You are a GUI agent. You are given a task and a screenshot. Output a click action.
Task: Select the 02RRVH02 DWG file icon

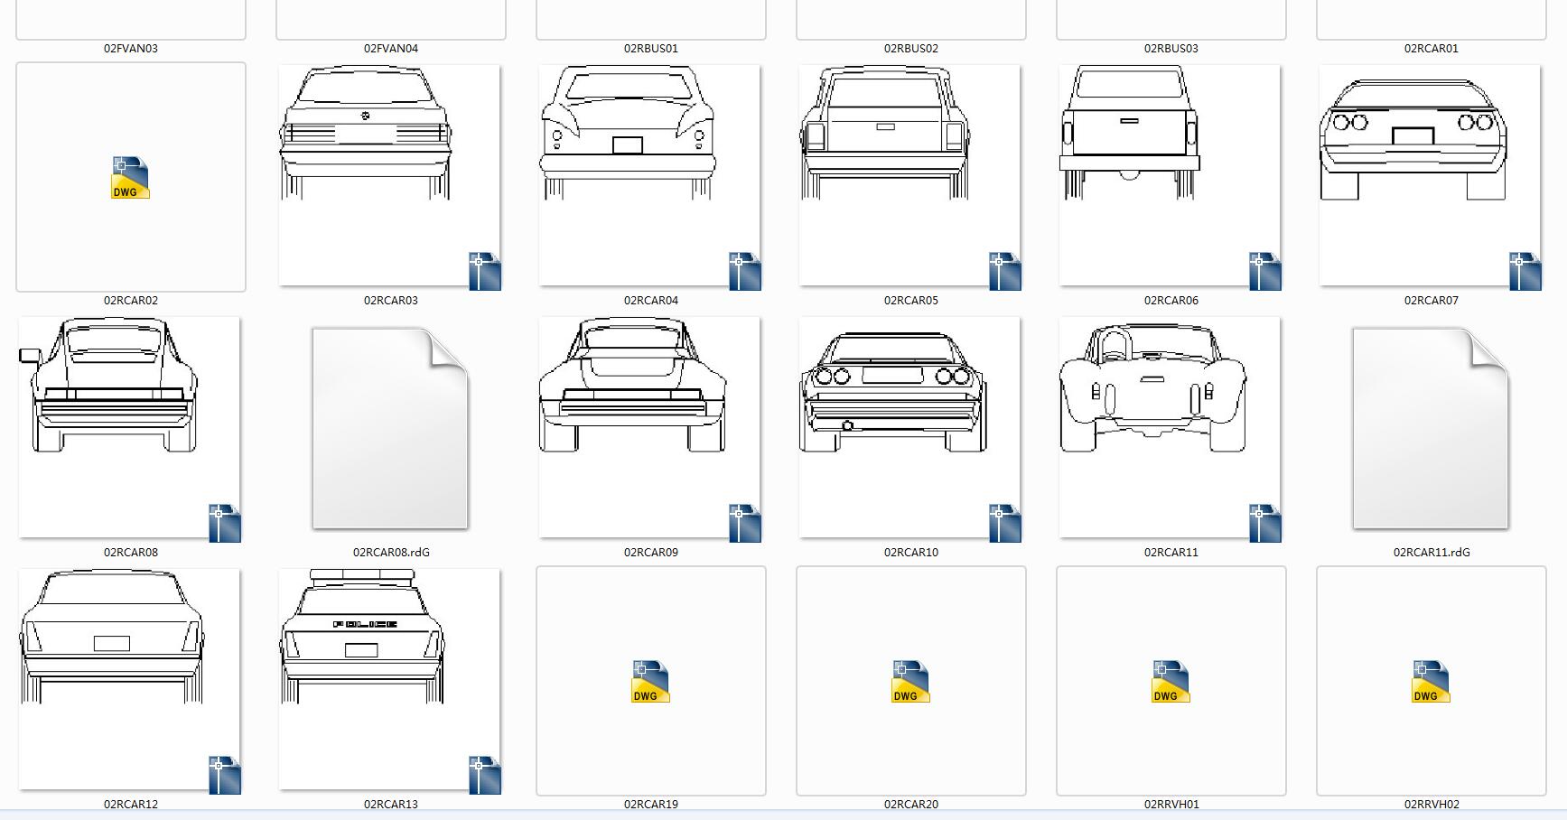pos(1431,681)
